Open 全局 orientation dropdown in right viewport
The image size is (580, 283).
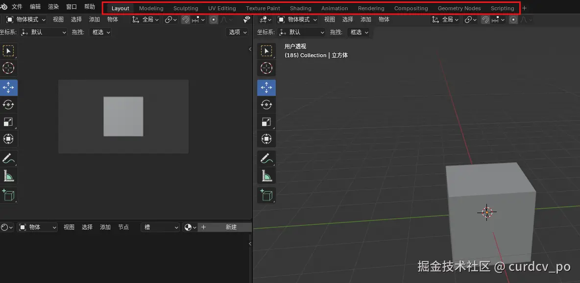tap(446, 20)
